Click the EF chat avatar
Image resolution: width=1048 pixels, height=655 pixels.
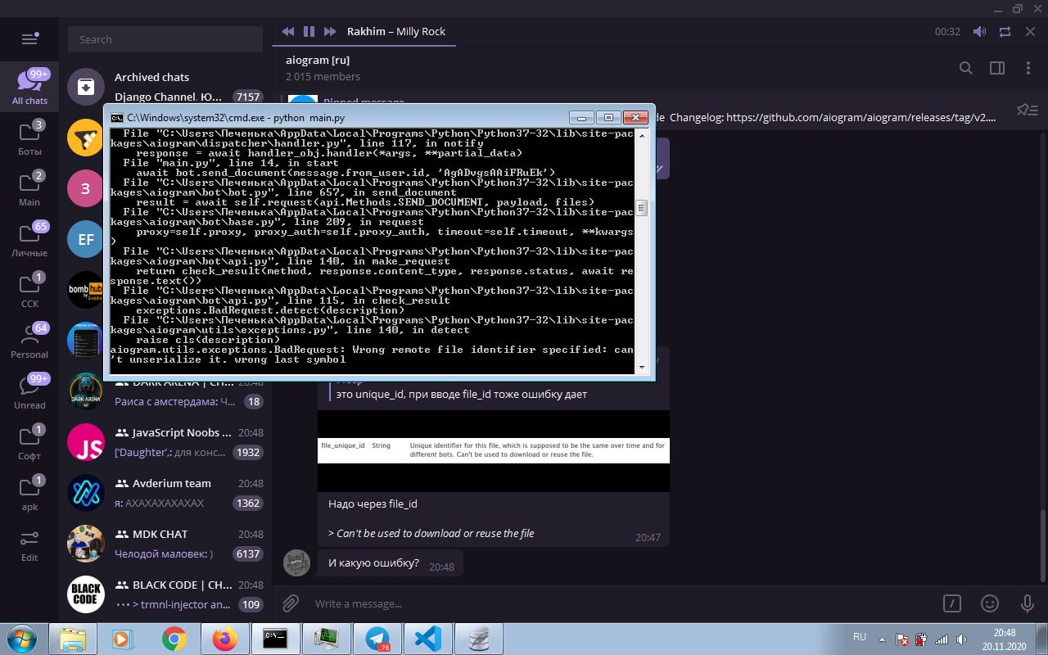(85, 239)
